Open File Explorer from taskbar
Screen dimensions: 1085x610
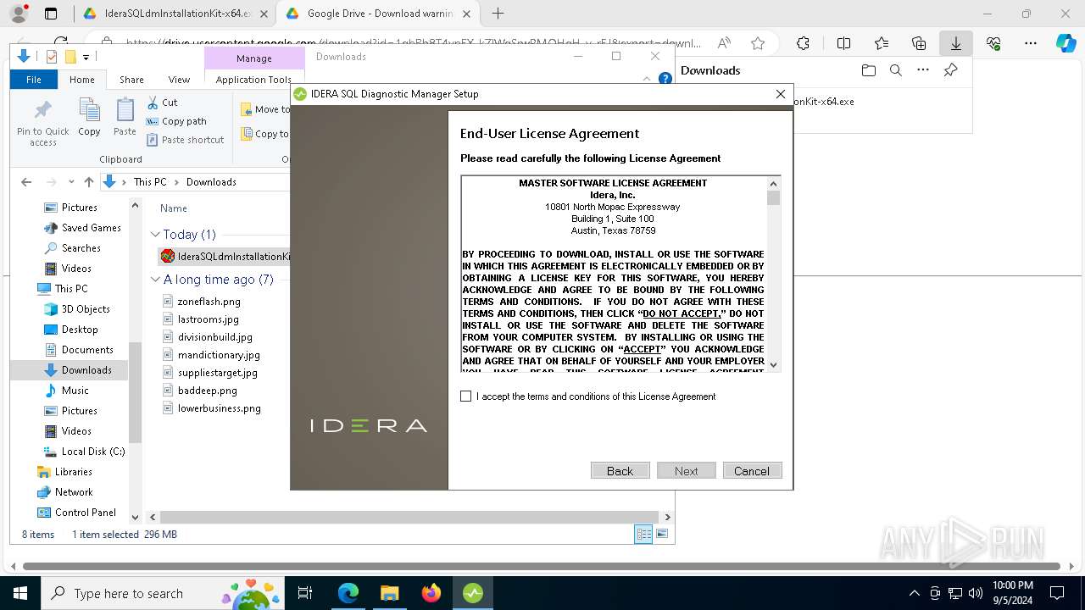click(x=390, y=593)
